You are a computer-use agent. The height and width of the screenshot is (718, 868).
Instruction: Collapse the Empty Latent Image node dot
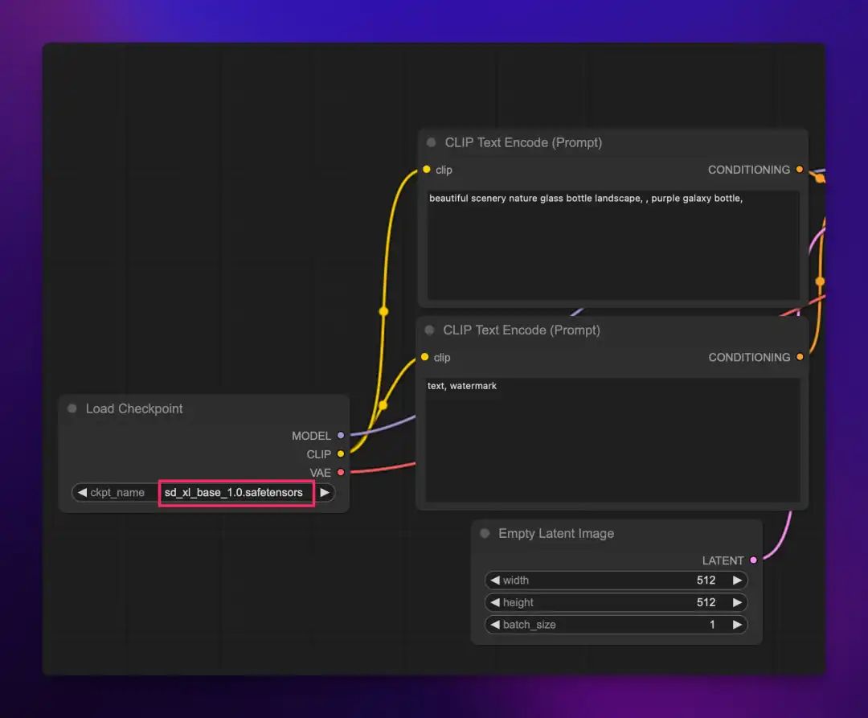(485, 533)
